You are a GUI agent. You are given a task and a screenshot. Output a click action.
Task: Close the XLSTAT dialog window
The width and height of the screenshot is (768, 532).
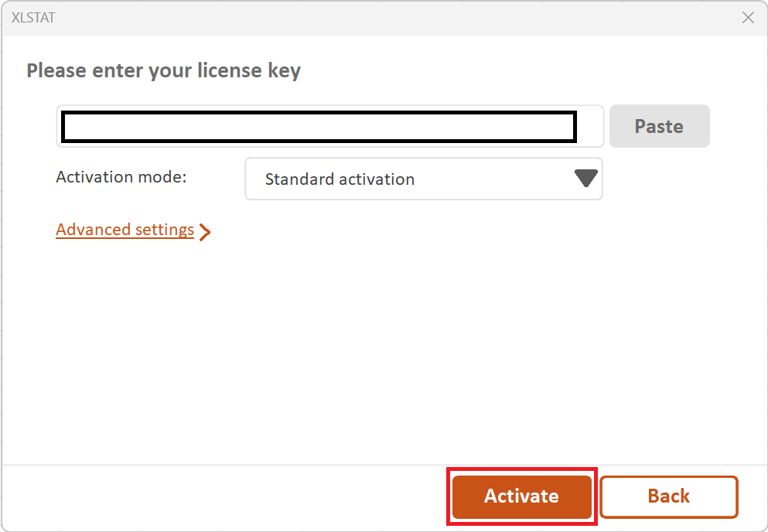pos(748,18)
